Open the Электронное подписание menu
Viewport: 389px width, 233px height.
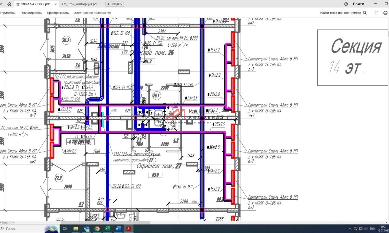coord(92,13)
